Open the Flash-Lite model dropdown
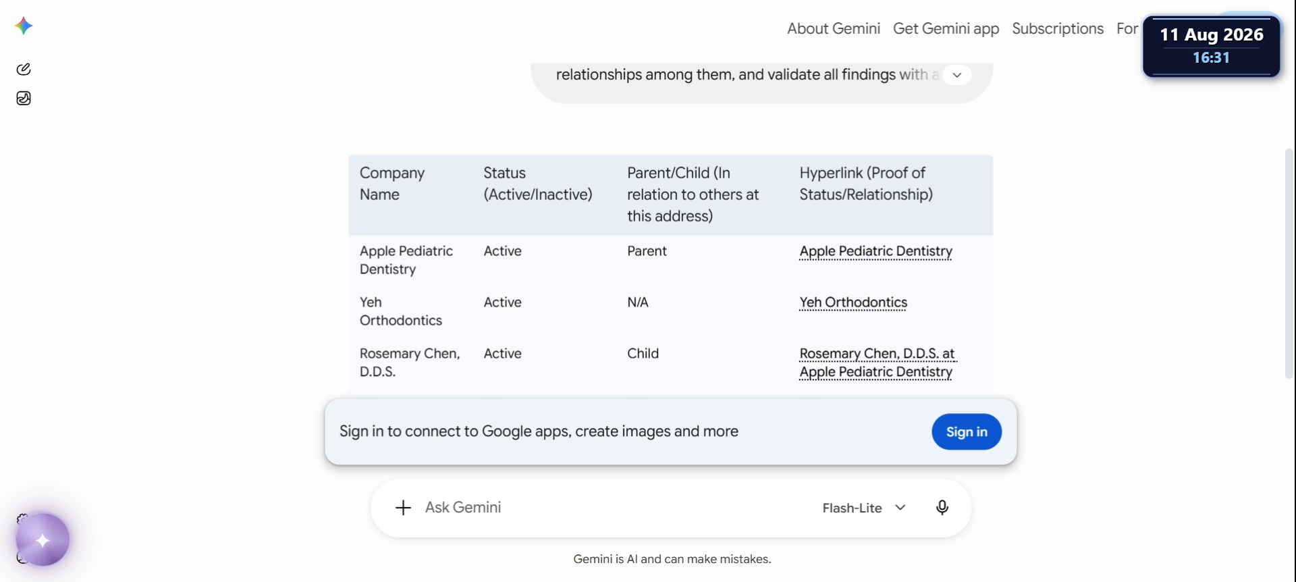Screen dimensions: 1296x582 (864, 508)
